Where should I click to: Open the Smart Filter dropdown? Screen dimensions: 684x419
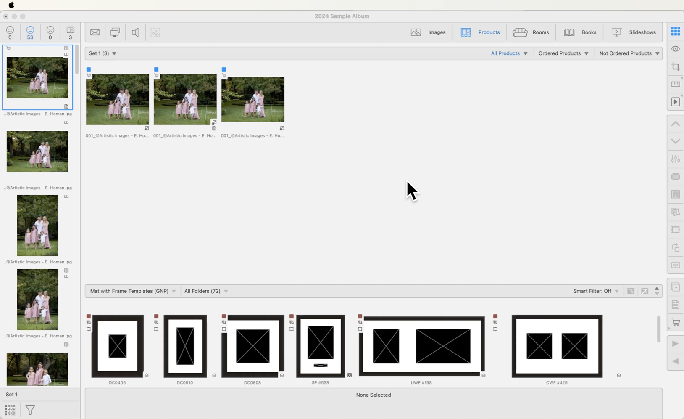pos(596,291)
